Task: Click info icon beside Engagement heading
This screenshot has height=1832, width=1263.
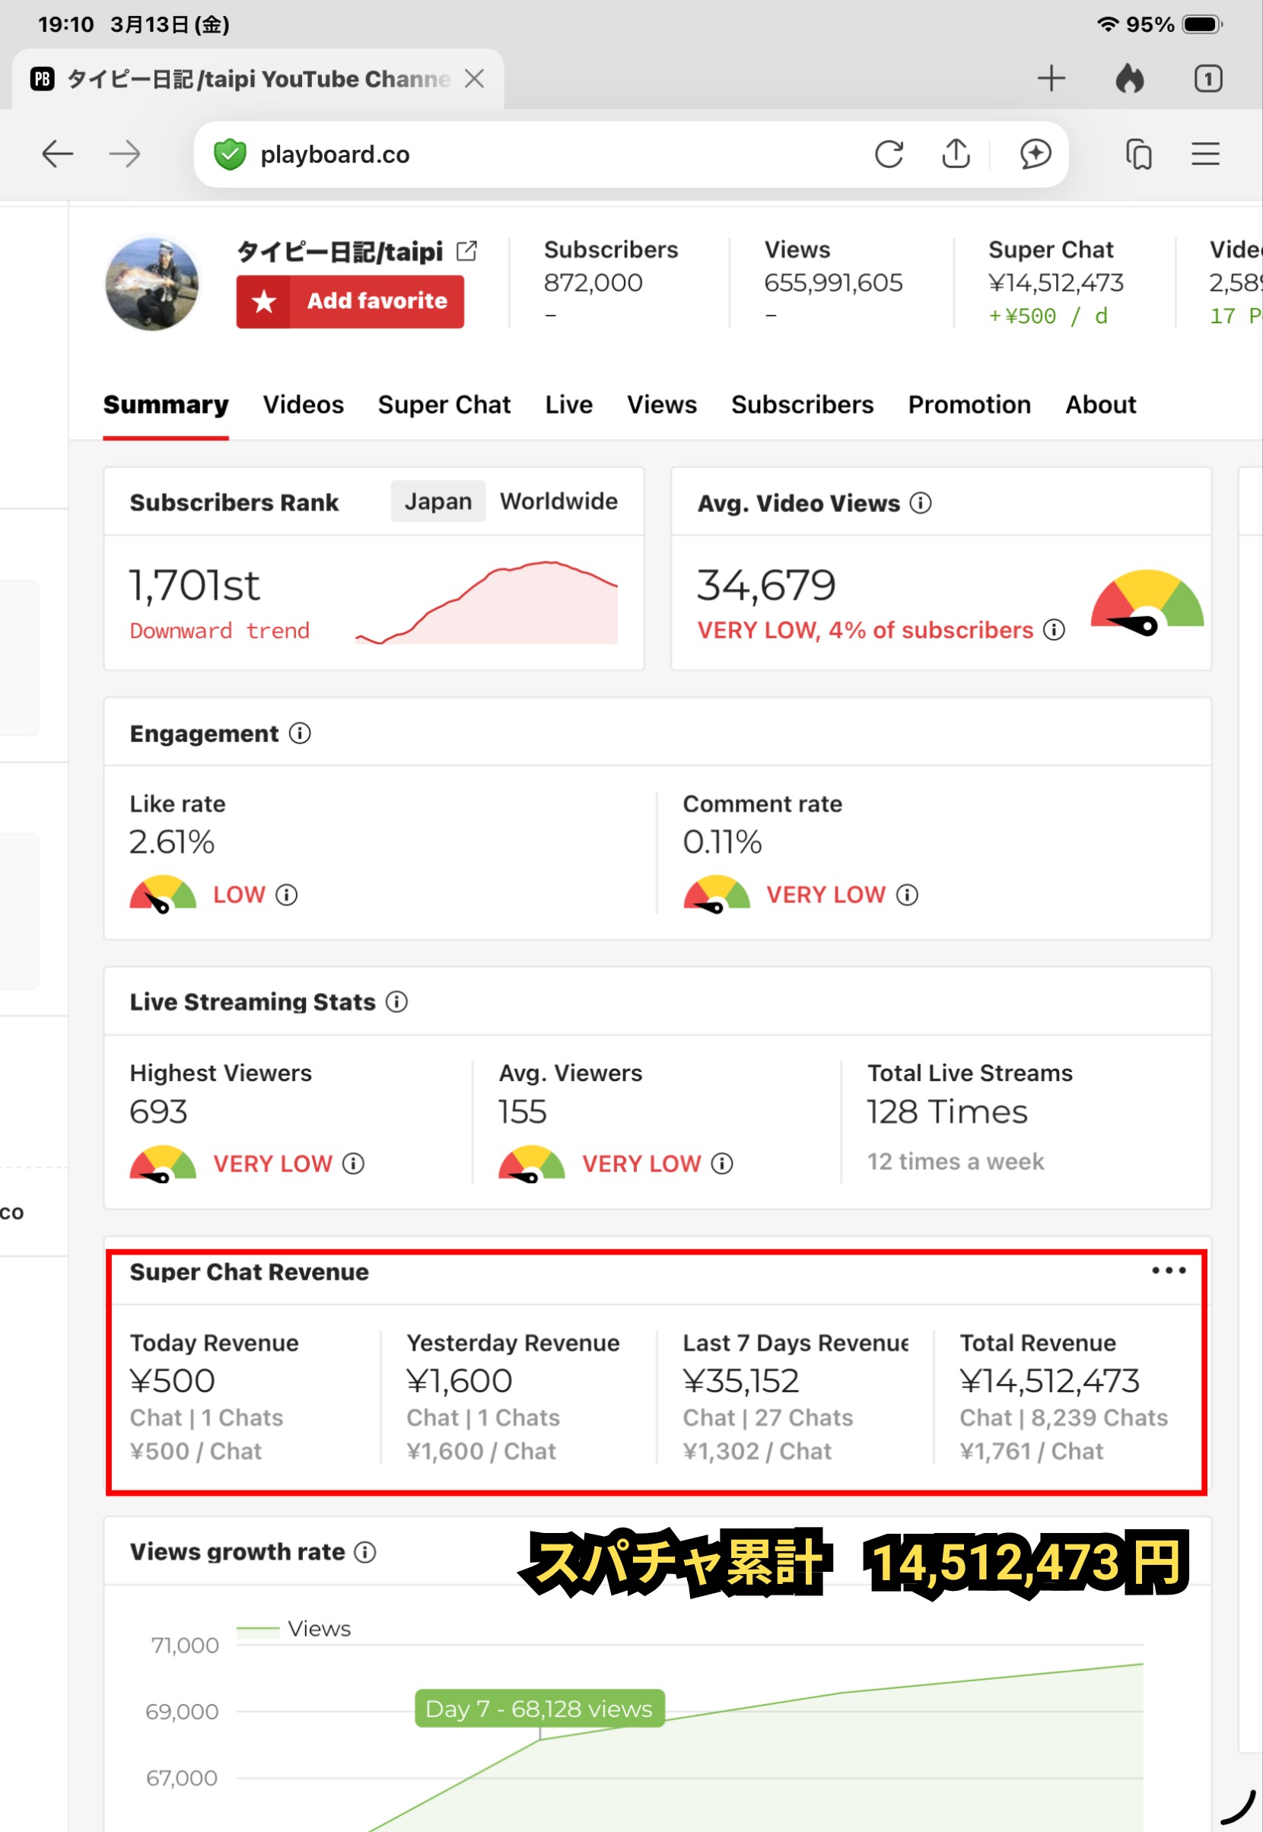Action: 300,733
